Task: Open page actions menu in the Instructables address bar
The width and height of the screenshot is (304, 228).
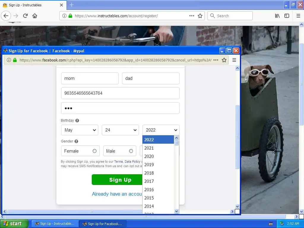Action: [x=192, y=16]
